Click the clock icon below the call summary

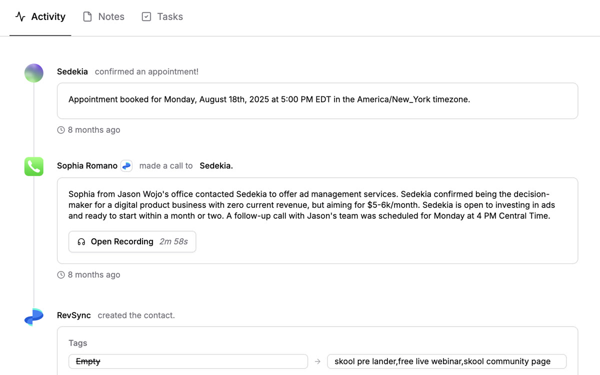click(60, 274)
